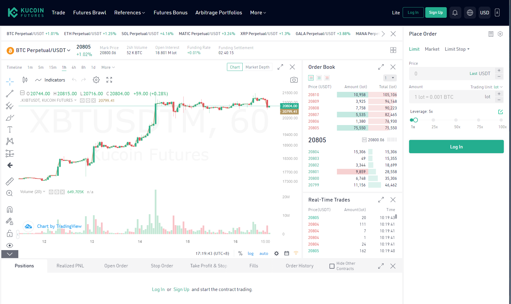
Task: Set leverage slider to 50x mark
Action: tap(456, 120)
